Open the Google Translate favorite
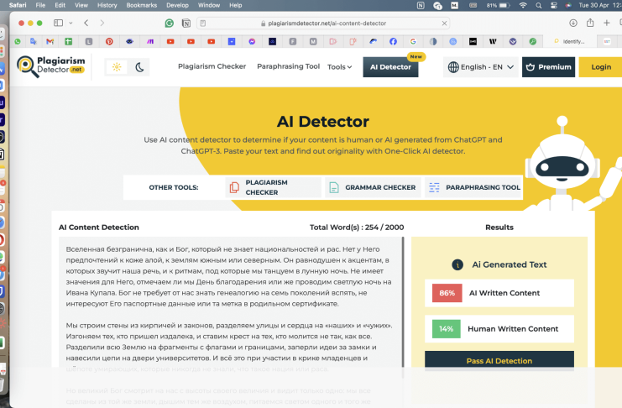The height and width of the screenshot is (408, 622). point(34,41)
